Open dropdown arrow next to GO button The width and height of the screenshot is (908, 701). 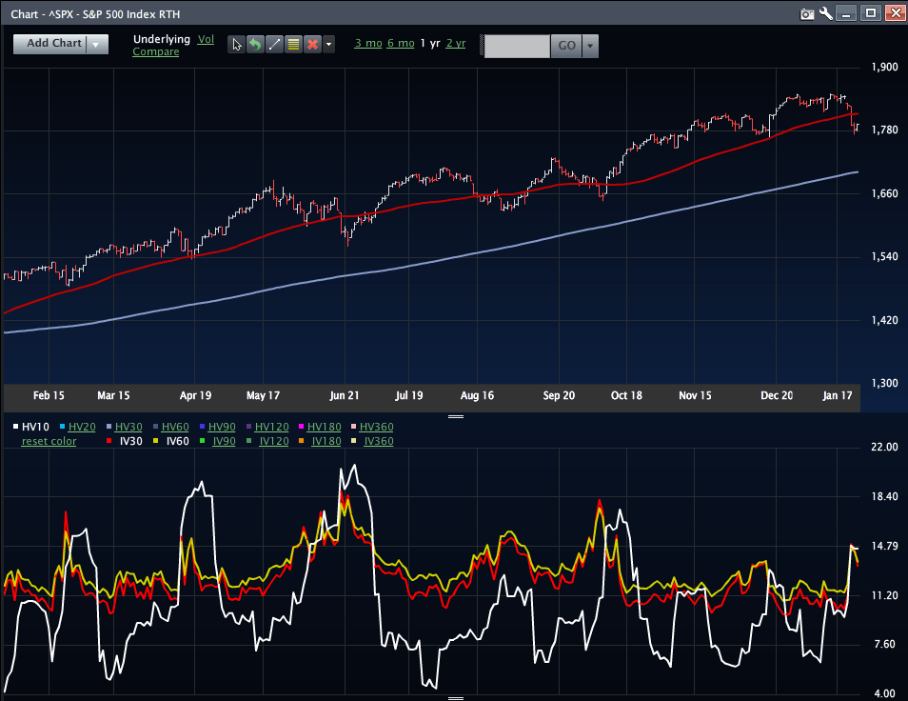(590, 46)
